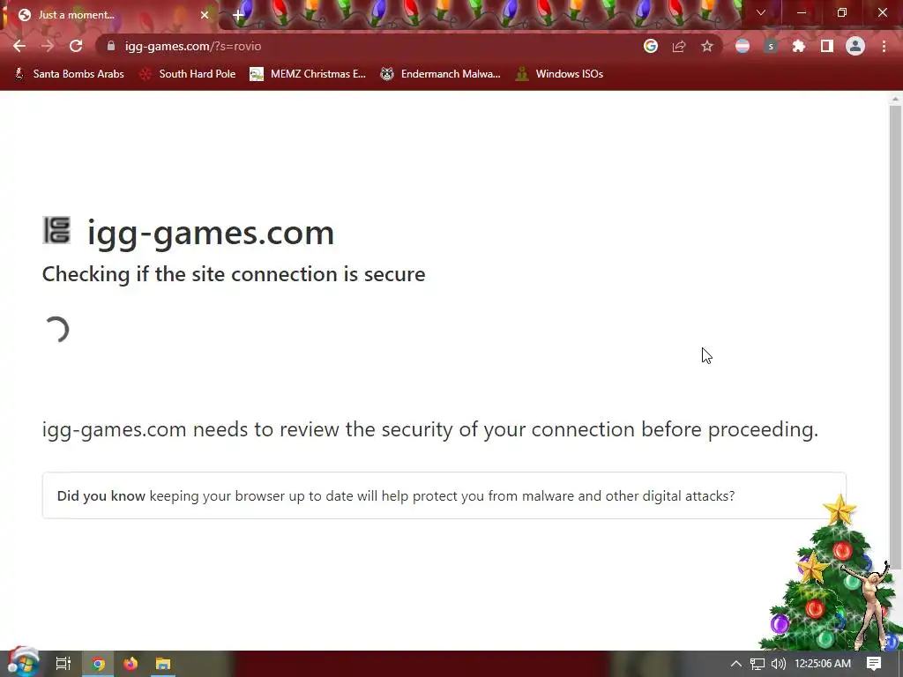Click the 'Did you know' tip box

444,495
